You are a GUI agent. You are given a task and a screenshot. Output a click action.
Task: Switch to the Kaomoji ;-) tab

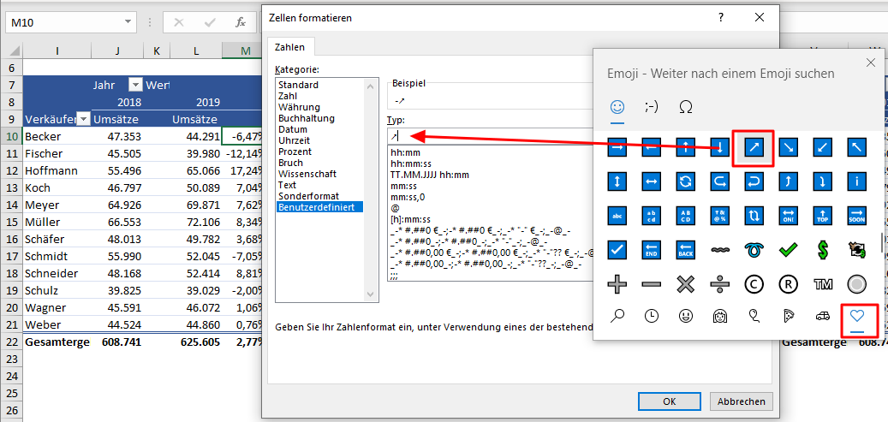651,107
